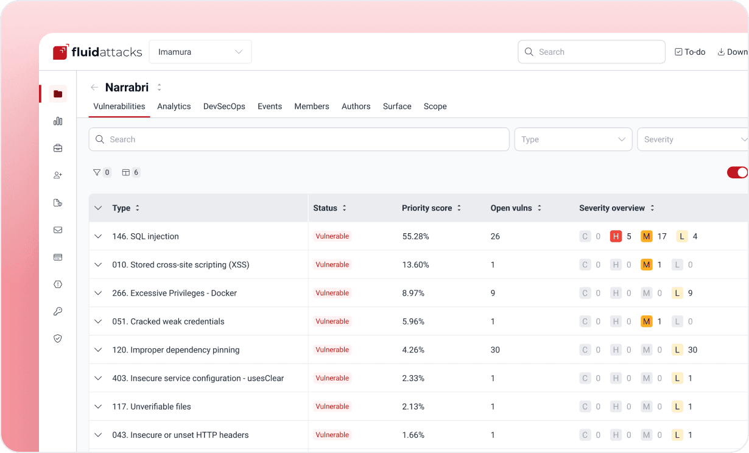Click the add user sidebar icon

point(58,175)
